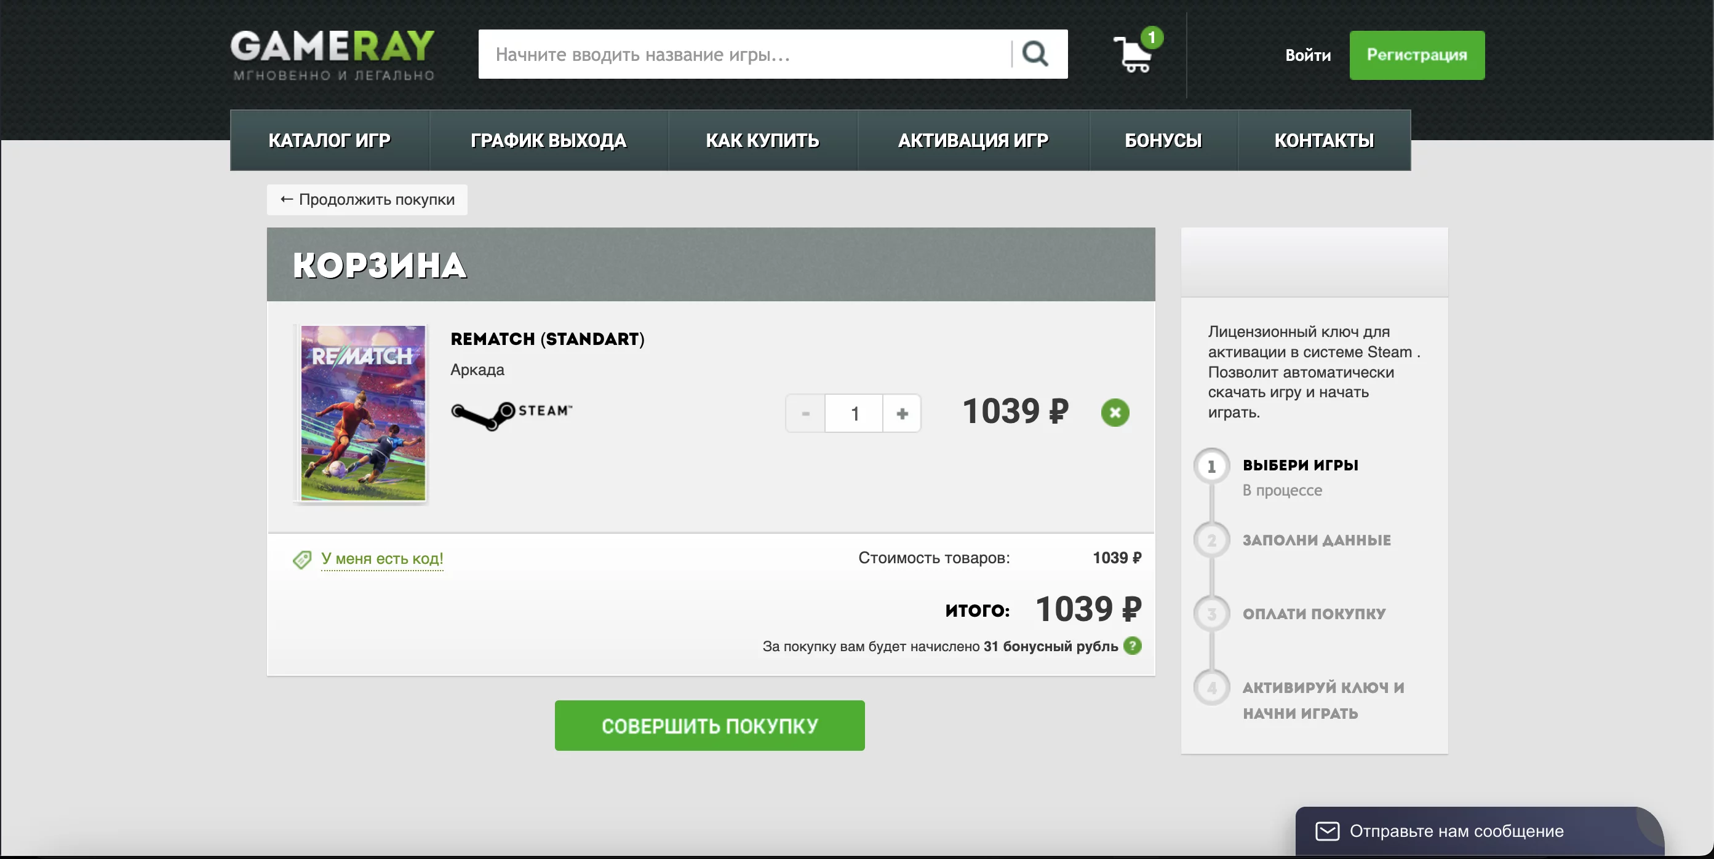Increase quantity with plus button

(901, 414)
